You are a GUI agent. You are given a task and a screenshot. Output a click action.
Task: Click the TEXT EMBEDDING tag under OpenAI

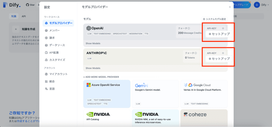[102, 34]
